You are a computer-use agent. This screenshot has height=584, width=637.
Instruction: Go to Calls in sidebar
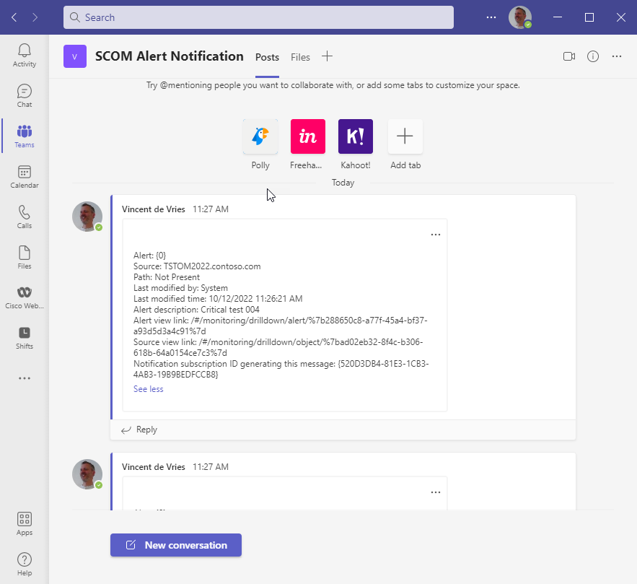coord(25,217)
